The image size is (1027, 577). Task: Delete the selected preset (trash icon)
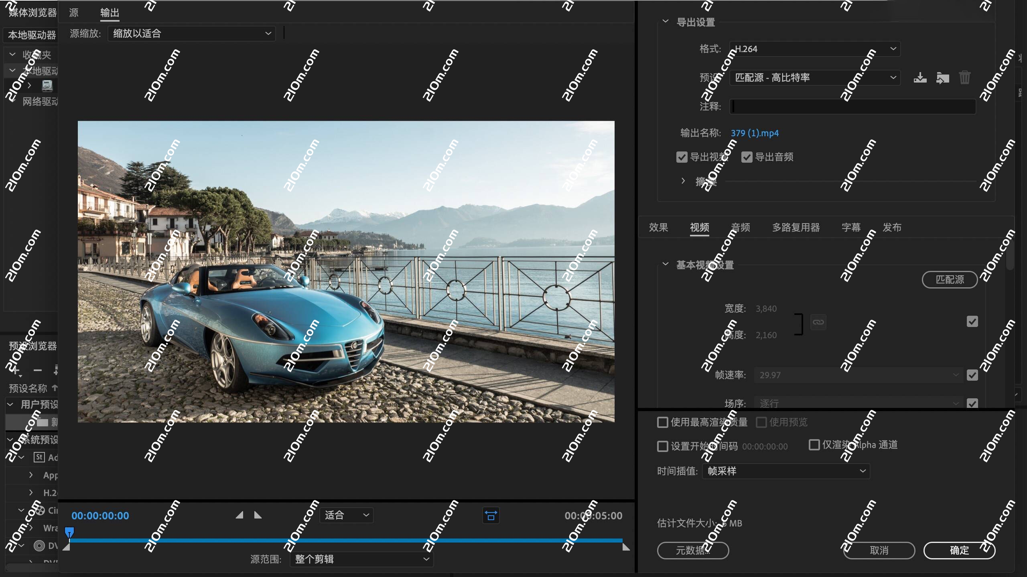tap(965, 77)
